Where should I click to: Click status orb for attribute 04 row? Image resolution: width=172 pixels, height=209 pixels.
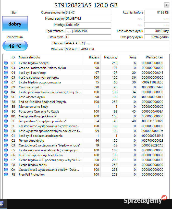[6, 72]
